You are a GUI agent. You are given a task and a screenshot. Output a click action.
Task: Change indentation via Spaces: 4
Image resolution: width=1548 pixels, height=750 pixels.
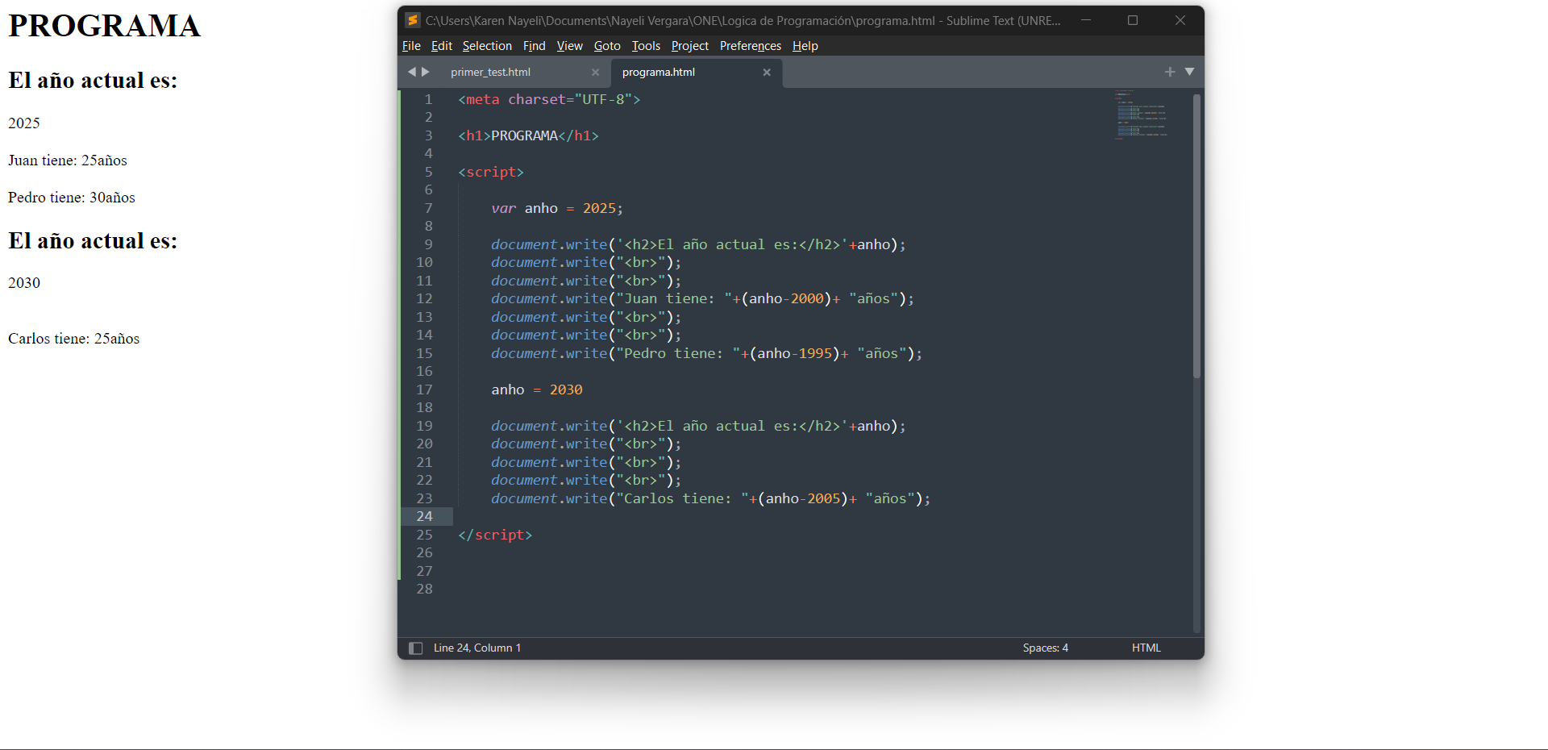pos(1046,648)
